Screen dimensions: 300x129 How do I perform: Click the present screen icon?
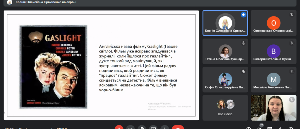pos(153,128)
